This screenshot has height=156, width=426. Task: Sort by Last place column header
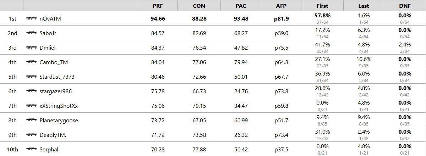[x=364, y=6]
